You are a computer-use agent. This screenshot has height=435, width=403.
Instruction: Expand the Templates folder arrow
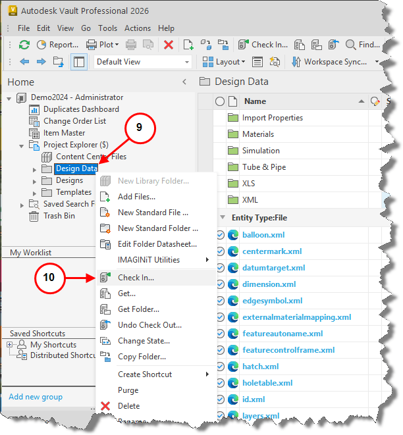pos(34,193)
